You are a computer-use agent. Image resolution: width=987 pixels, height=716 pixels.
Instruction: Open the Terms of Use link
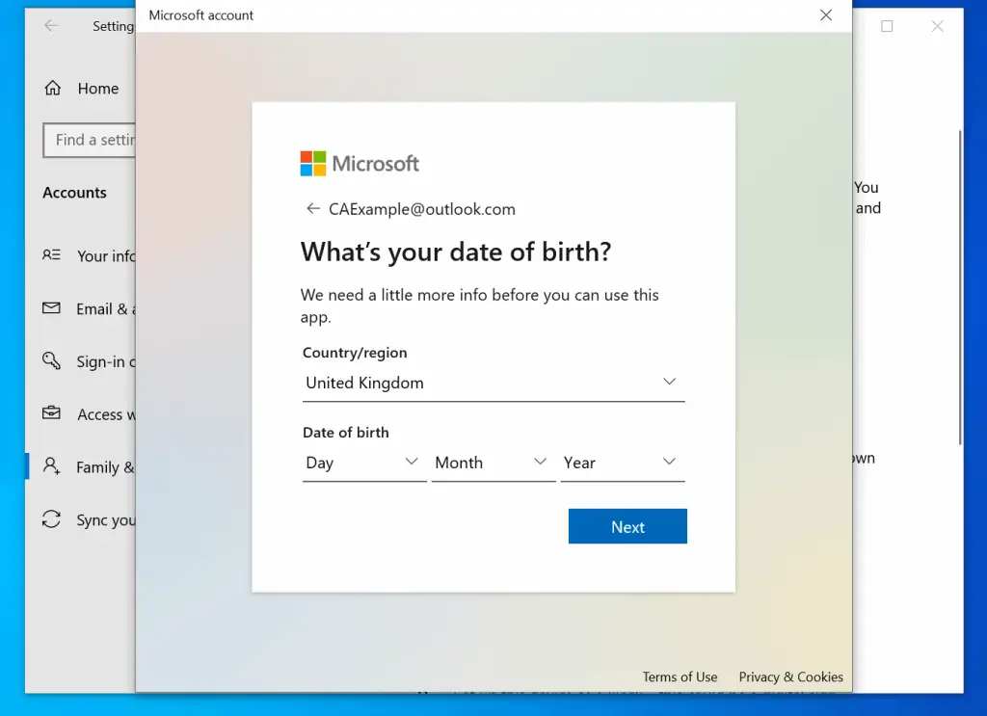(680, 676)
